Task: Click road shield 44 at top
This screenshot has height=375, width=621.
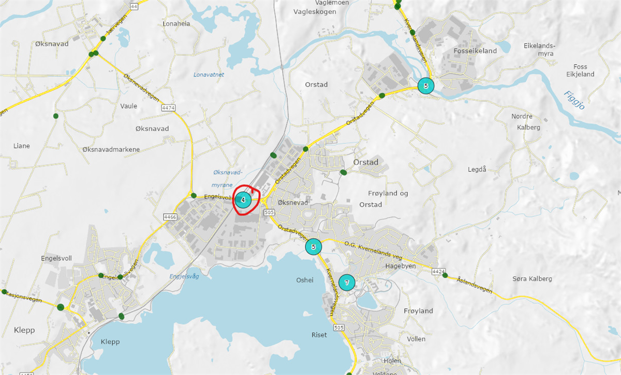Action: [x=135, y=6]
